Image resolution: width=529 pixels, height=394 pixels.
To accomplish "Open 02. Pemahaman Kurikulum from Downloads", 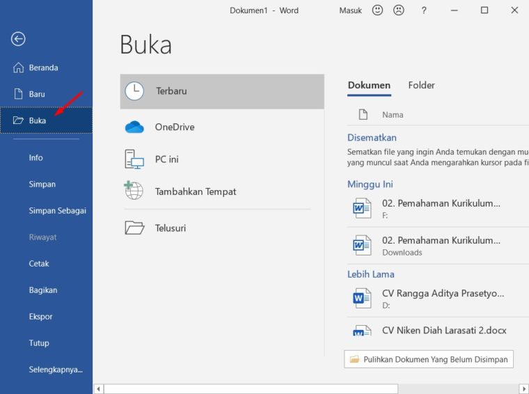I will [438, 246].
